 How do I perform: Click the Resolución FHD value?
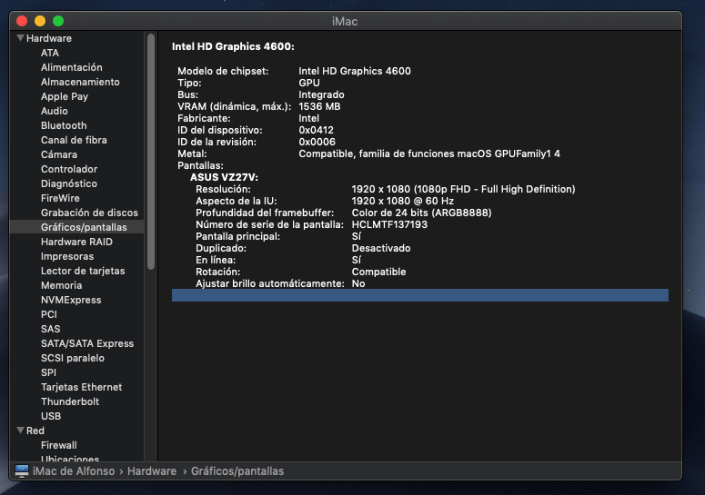tap(463, 189)
